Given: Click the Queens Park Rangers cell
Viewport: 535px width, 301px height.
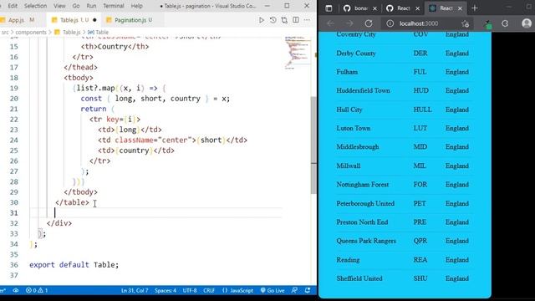Looking at the screenshot, I should pos(366,241).
